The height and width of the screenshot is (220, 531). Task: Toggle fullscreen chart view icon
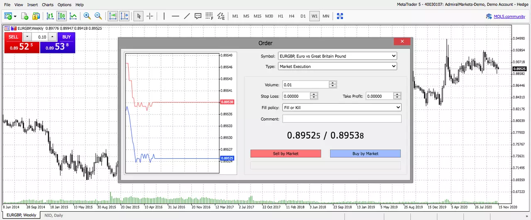[x=340, y=16]
